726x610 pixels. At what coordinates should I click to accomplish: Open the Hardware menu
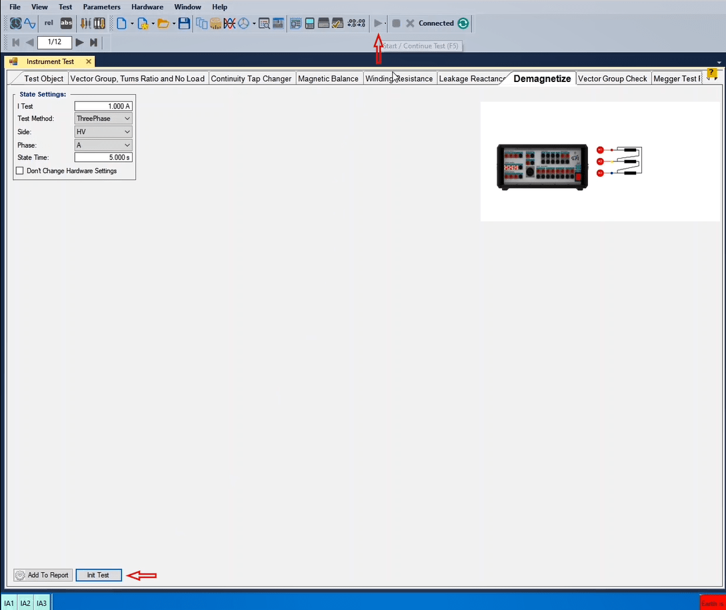147,7
